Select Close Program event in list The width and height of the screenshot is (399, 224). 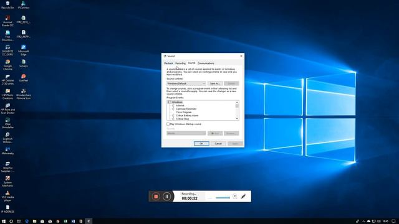[184, 112]
